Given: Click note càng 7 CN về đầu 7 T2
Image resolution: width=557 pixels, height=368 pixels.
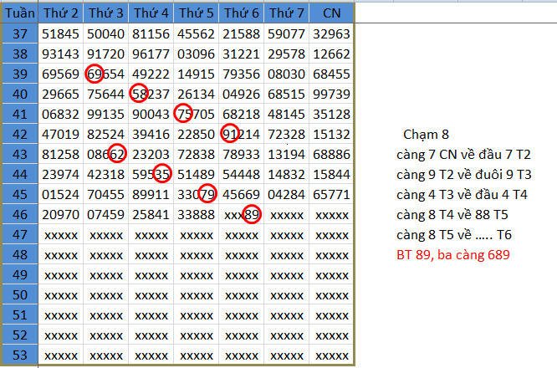Looking at the screenshot, I should click(x=463, y=155).
